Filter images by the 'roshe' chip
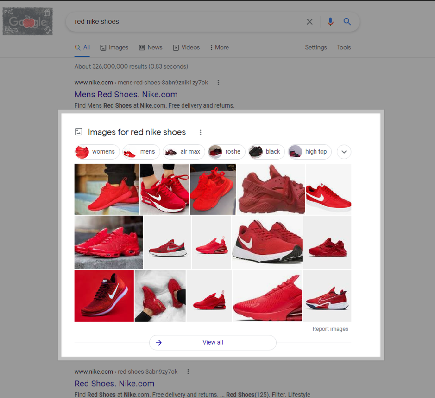The image size is (435, 398). [227, 152]
